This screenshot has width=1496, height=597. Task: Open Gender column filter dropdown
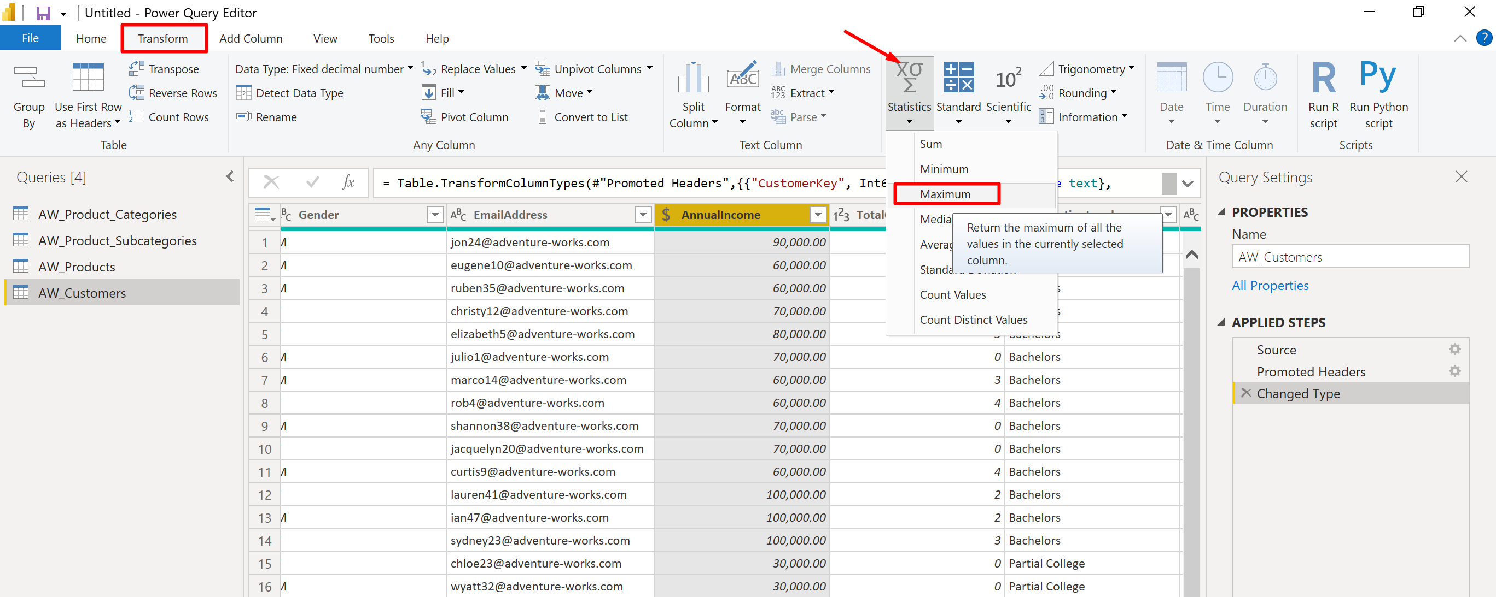click(x=435, y=215)
